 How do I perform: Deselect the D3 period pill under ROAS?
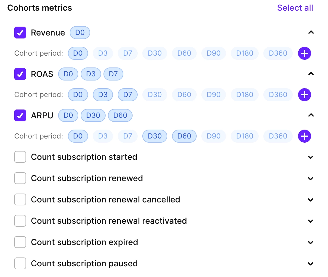[x=103, y=95]
